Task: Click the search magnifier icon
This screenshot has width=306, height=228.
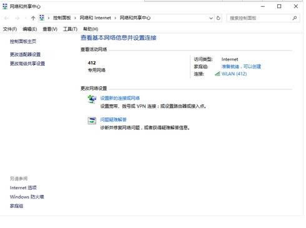Action: pyautogui.click(x=295, y=18)
